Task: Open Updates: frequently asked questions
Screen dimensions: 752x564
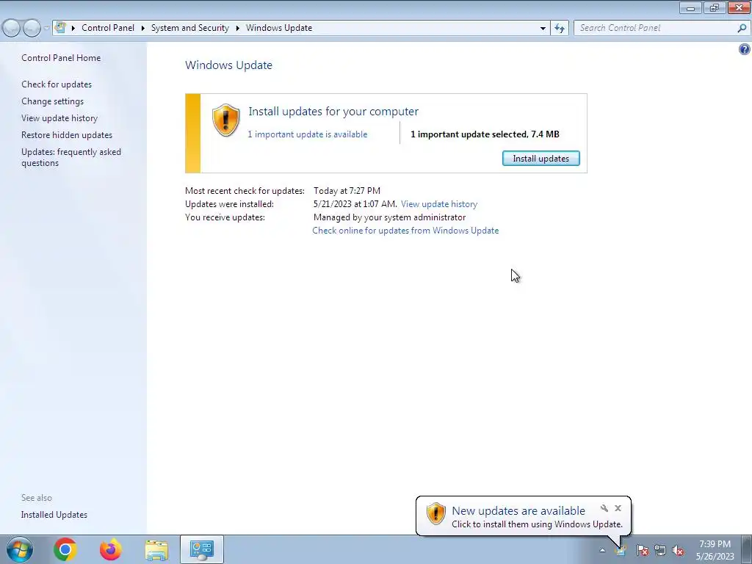Action: pyautogui.click(x=71, y=157)
